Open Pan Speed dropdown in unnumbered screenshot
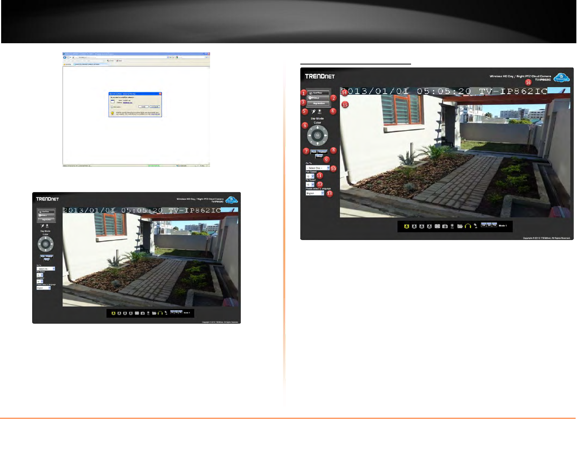 [40, 275]
